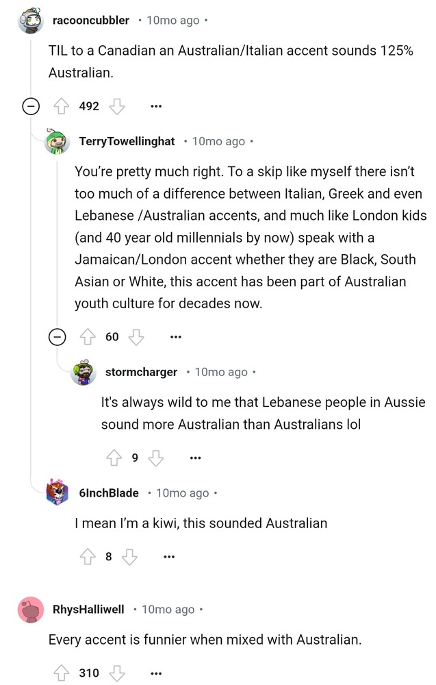The width and height of the screenshot is (436, 685).
Task: Collapse racooncubbler's comment thread
Action: point(30,106)
